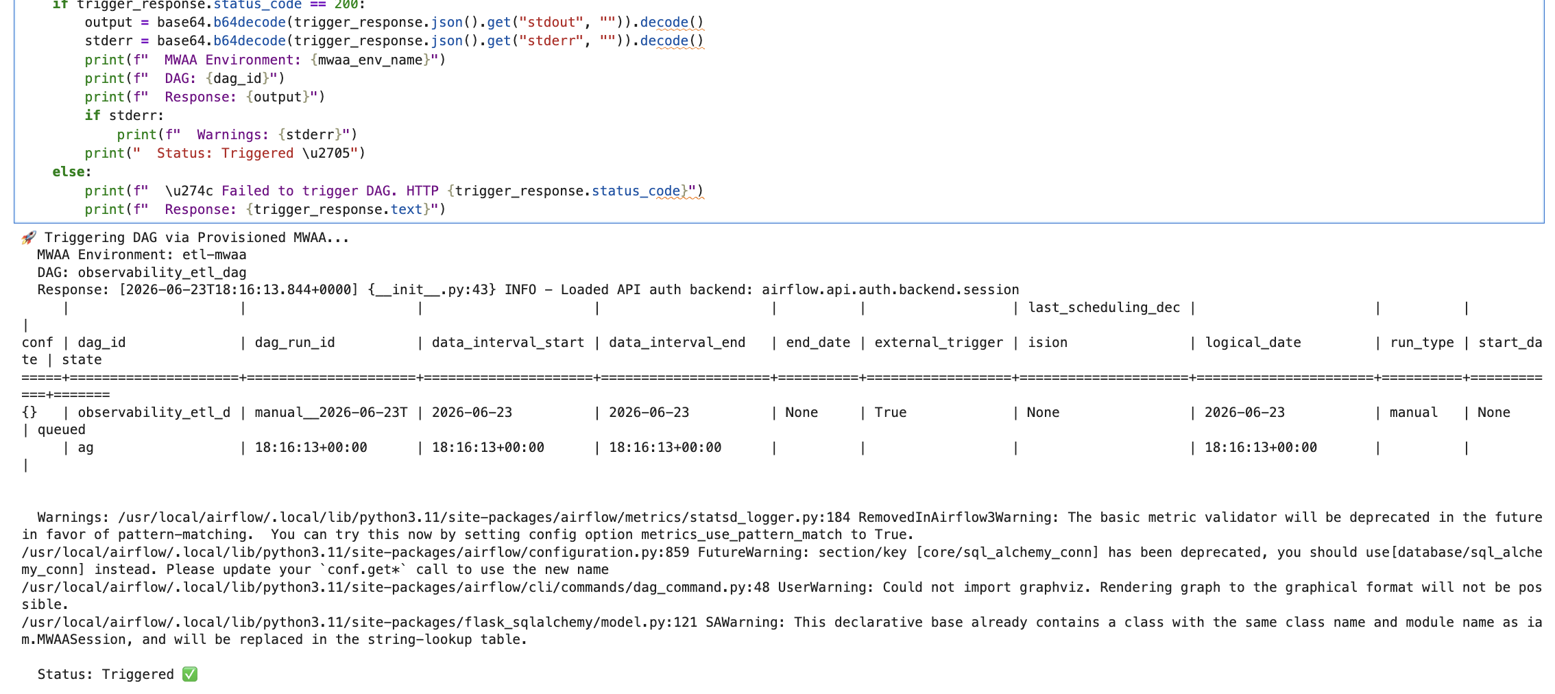Screen dimensions: 1555x694
Task: Click 'airflow.api.auth.backend.session' in the output
Action: [891, 290]
